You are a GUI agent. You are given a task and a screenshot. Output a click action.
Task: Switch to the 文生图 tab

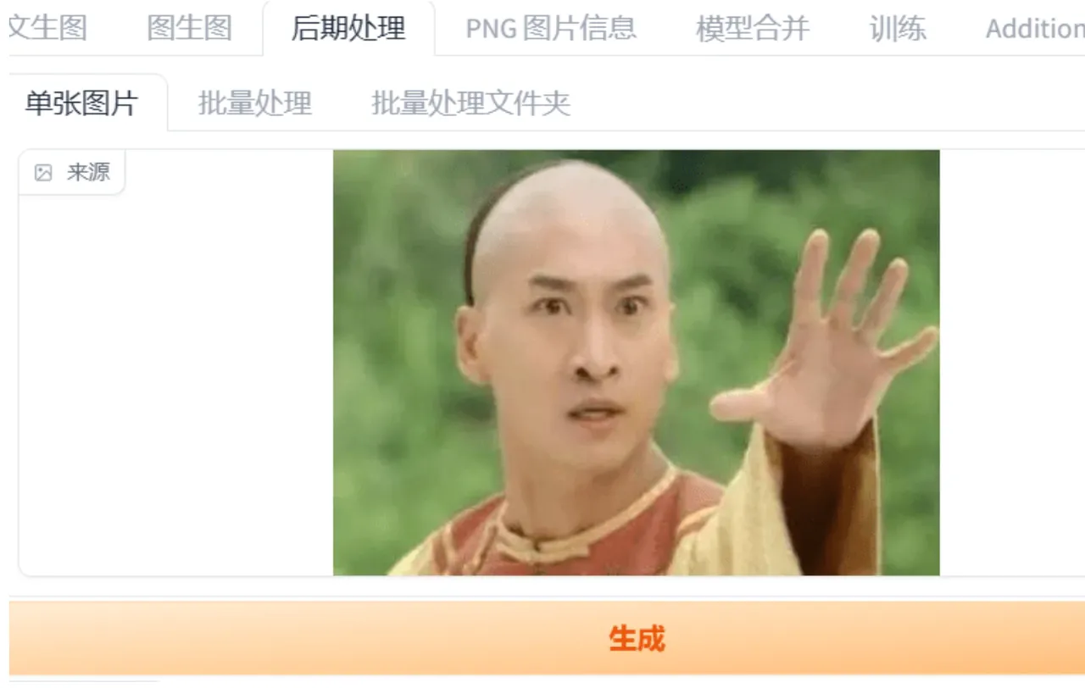click(47, 28)
